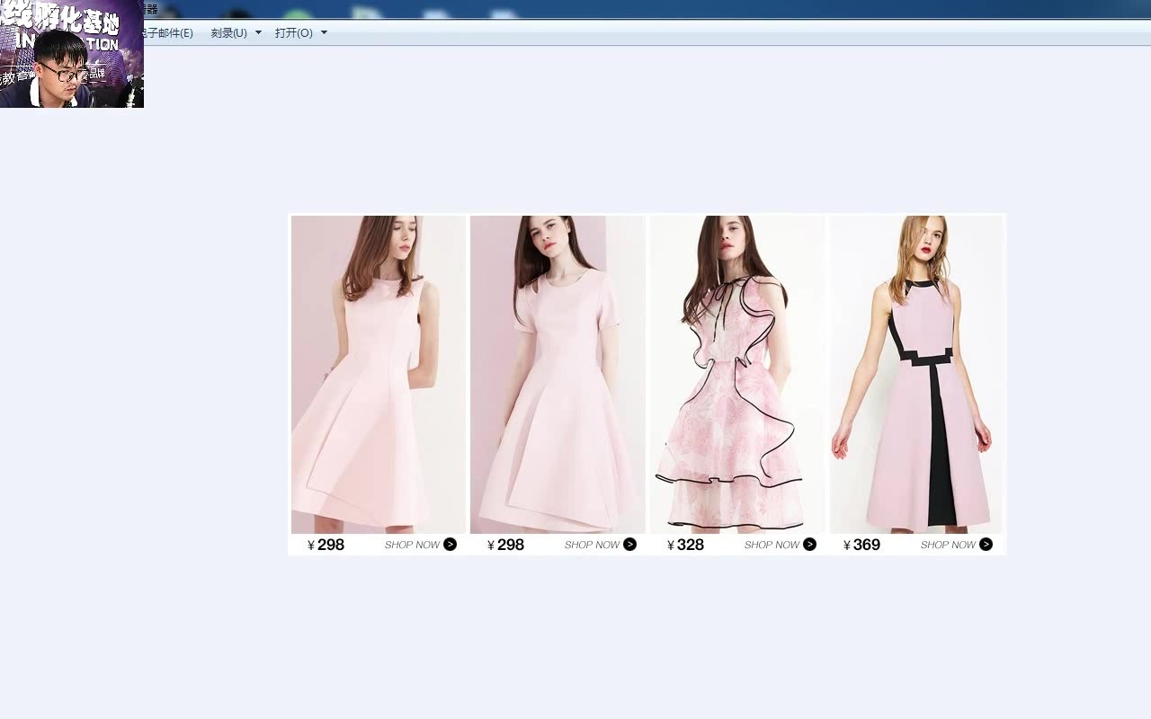Click the arrow icon on the short-sleeve dress card
The width and height of the screenshot is (1151, 719).
pos(629,545)
